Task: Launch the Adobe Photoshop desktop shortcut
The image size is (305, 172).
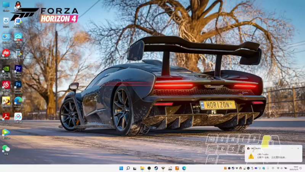Action: click(x=18, y=88)
